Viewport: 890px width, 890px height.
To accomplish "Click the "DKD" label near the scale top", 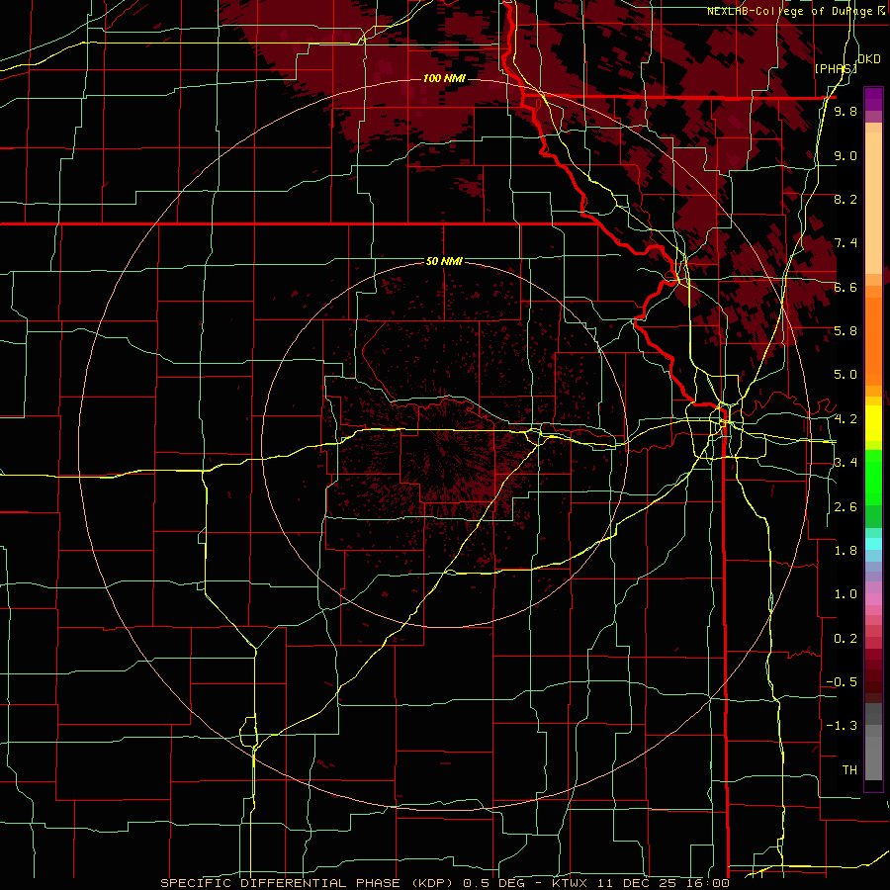I will coord(869,59).
